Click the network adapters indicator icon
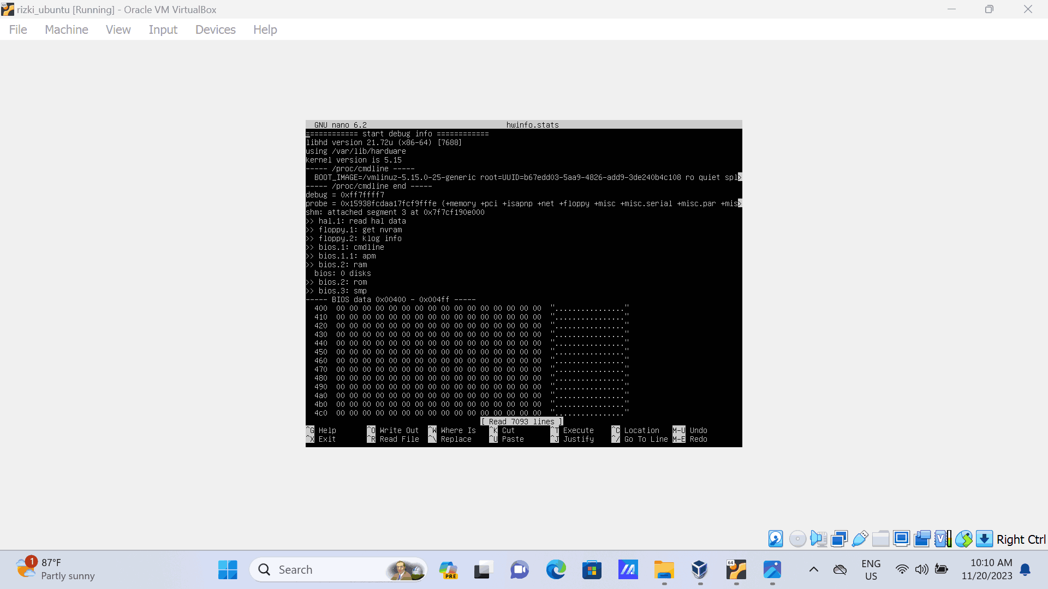The width and height of the screenshot is (1048, 589). tap(839, 539)
